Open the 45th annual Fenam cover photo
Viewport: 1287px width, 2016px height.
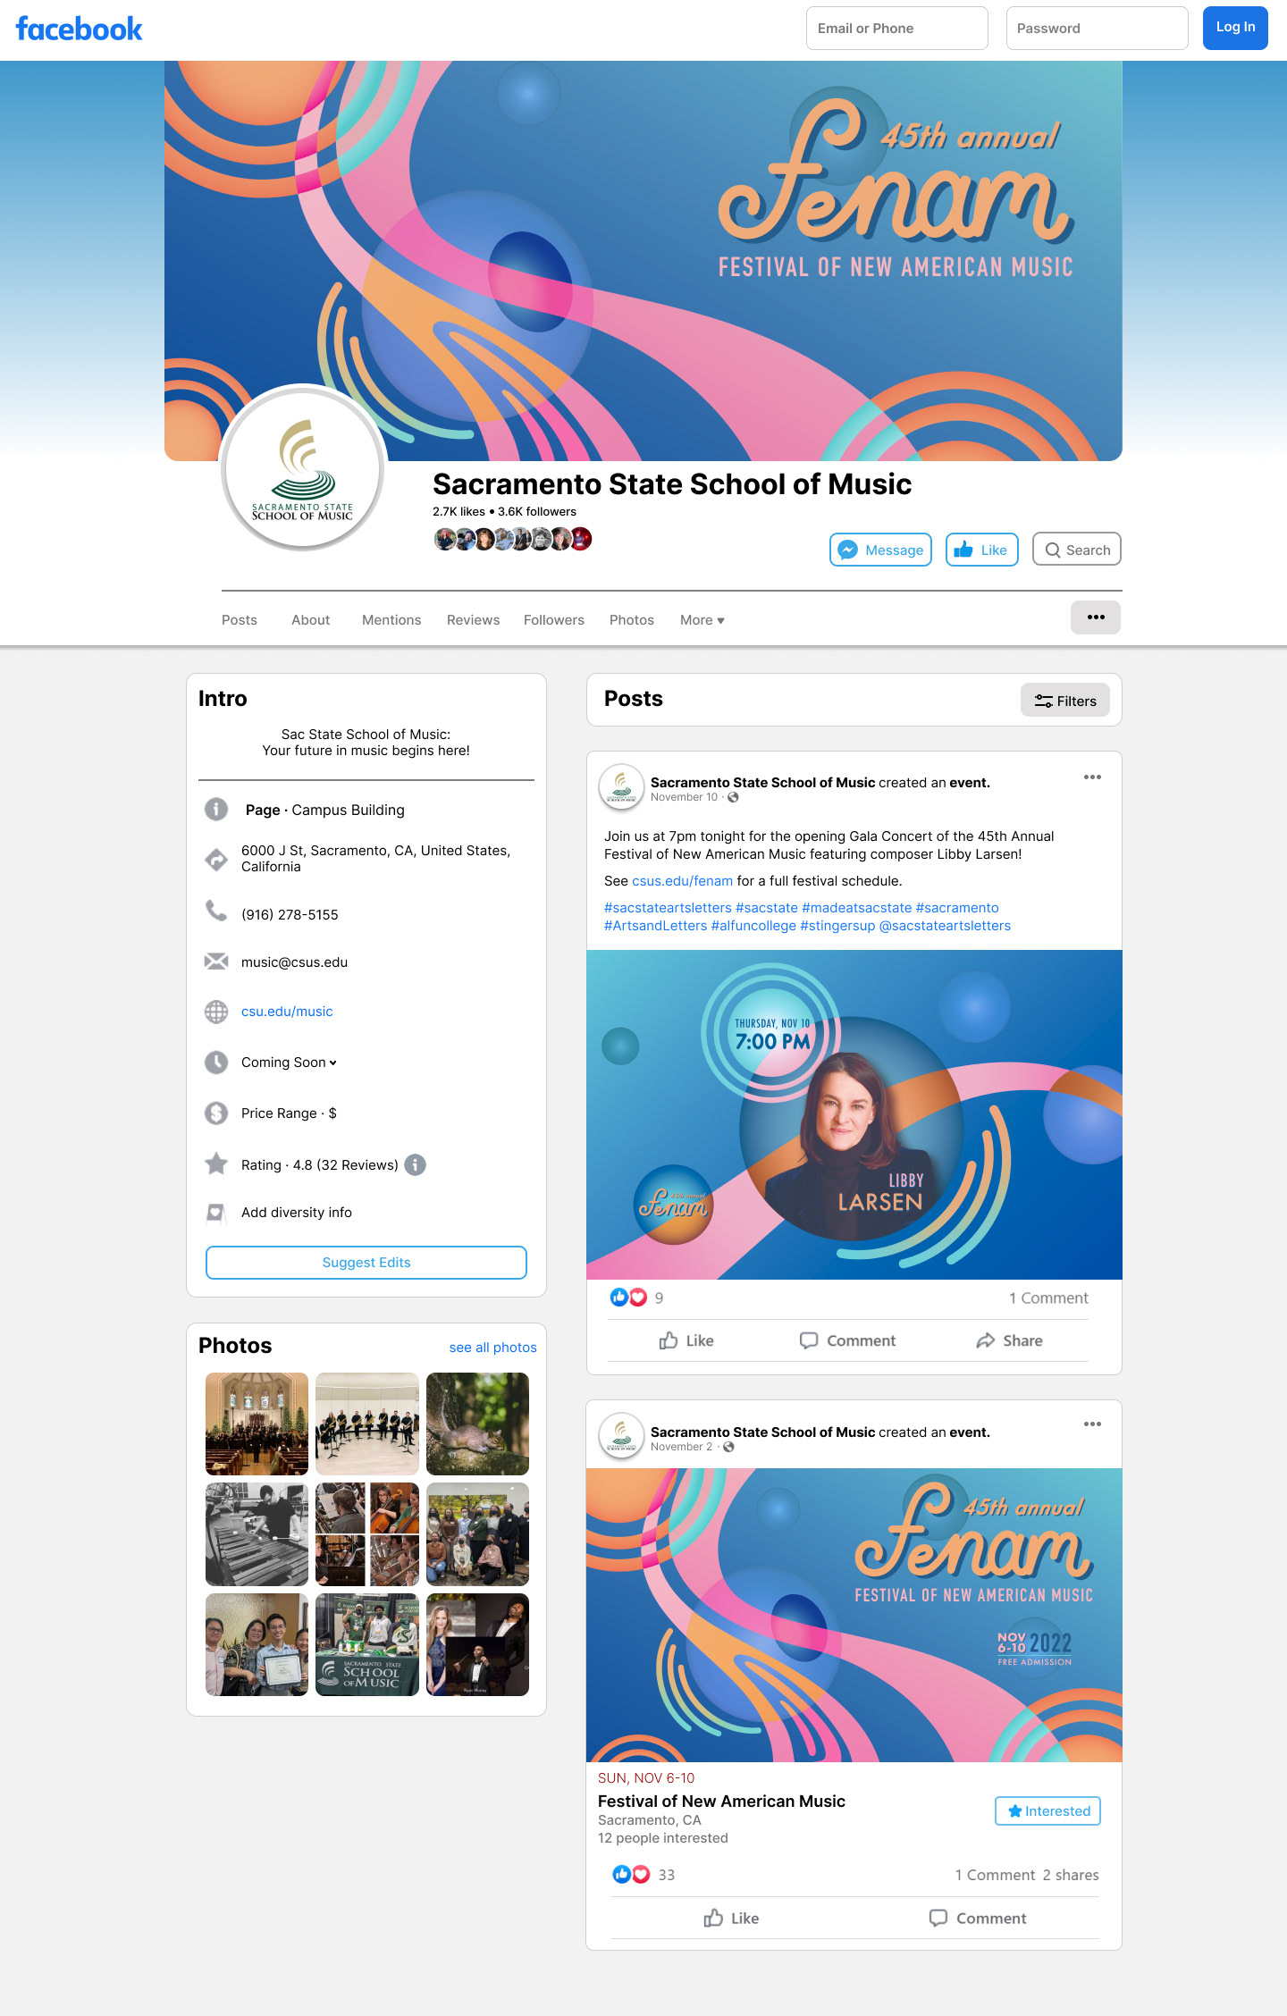point(643,261)
